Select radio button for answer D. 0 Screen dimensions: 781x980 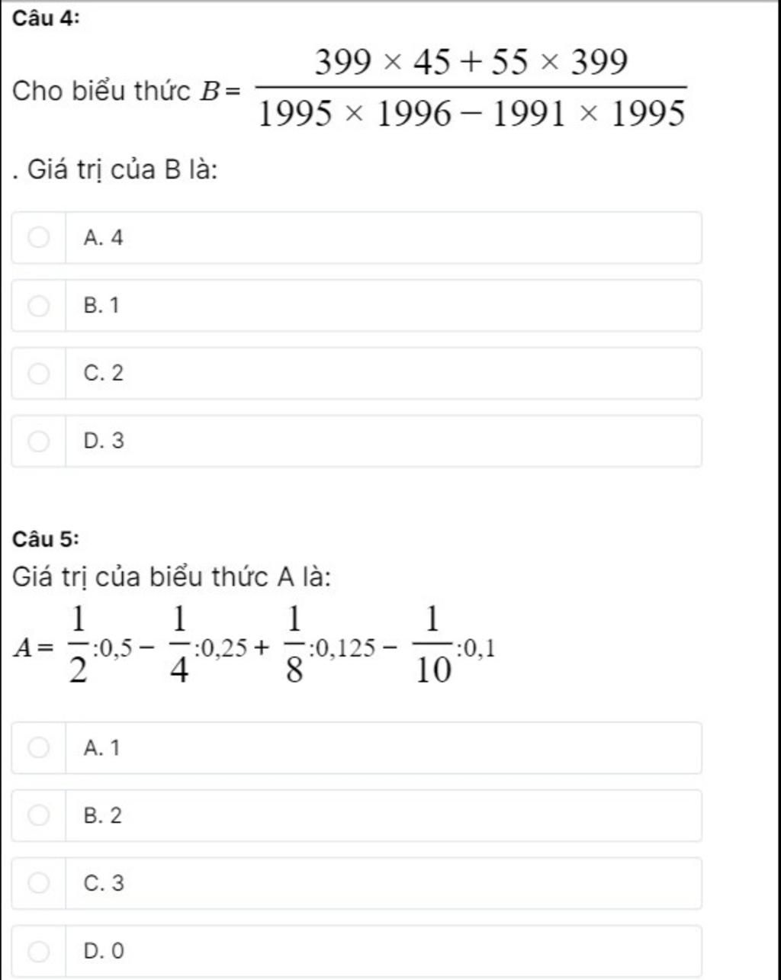[38, 952]
